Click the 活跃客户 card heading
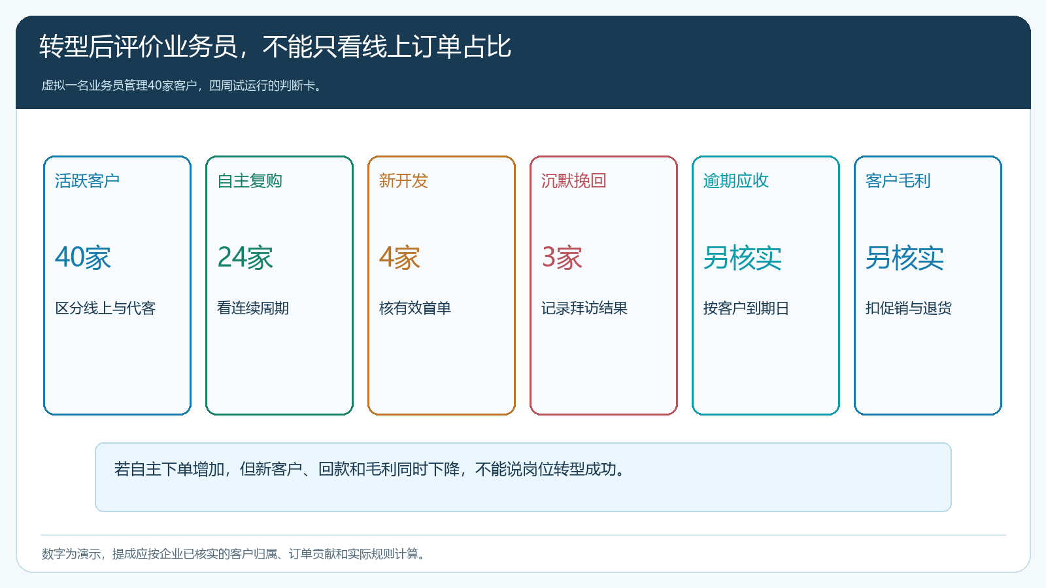This screenshot has height=588, width=1046. (88, 181)
